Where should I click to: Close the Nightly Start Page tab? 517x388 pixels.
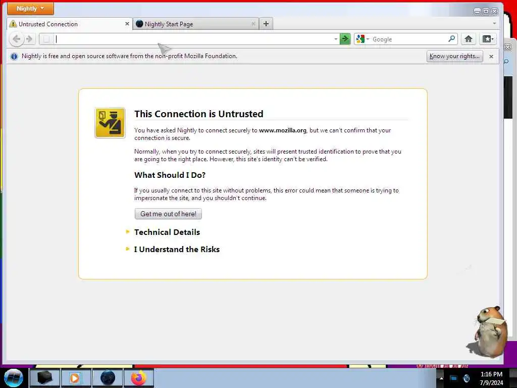[253, 24]
